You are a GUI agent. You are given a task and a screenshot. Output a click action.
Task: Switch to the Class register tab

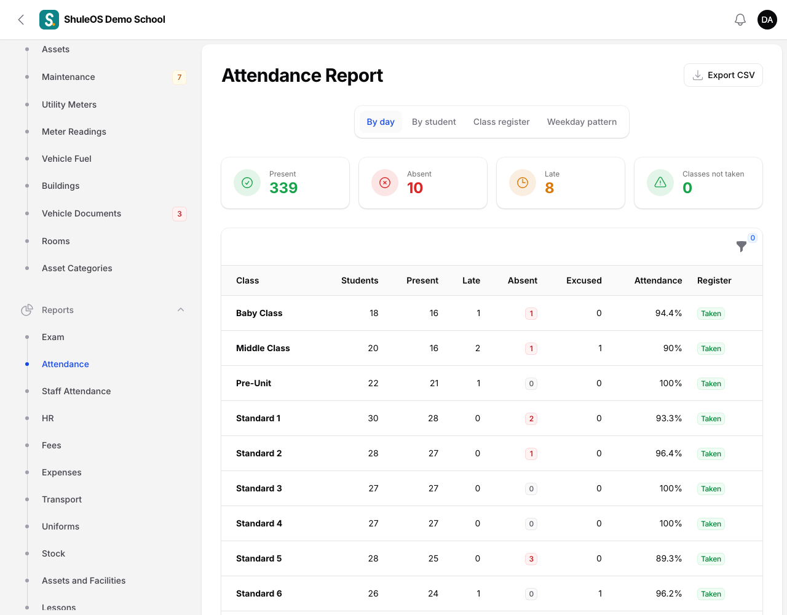(x=501, y=122)
